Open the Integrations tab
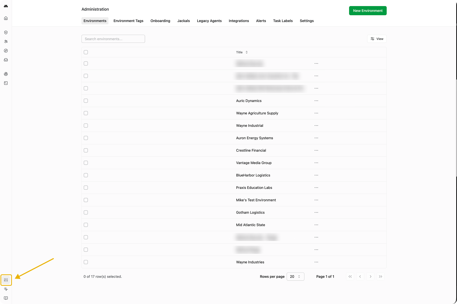This screenshot has width=457, height=304. 239,21
